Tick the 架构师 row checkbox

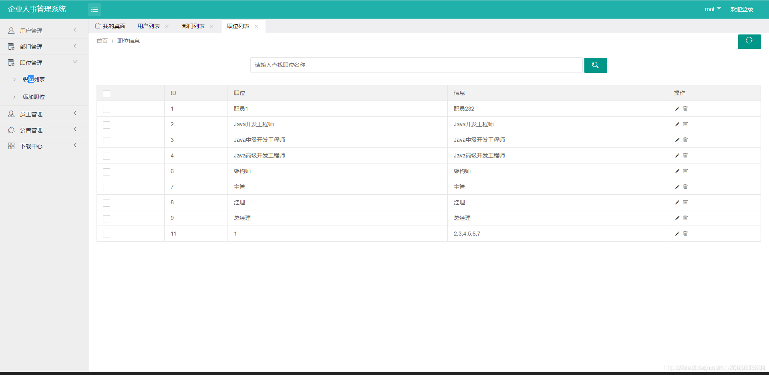click(x=107, y=172)
